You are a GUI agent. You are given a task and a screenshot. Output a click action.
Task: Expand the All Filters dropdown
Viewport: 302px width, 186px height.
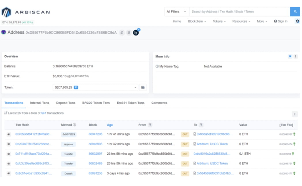click(x=177, y=12)
